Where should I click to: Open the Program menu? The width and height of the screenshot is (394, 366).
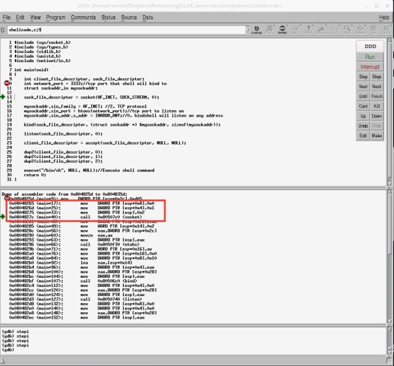pyautogui.click(x=56, y=17)
